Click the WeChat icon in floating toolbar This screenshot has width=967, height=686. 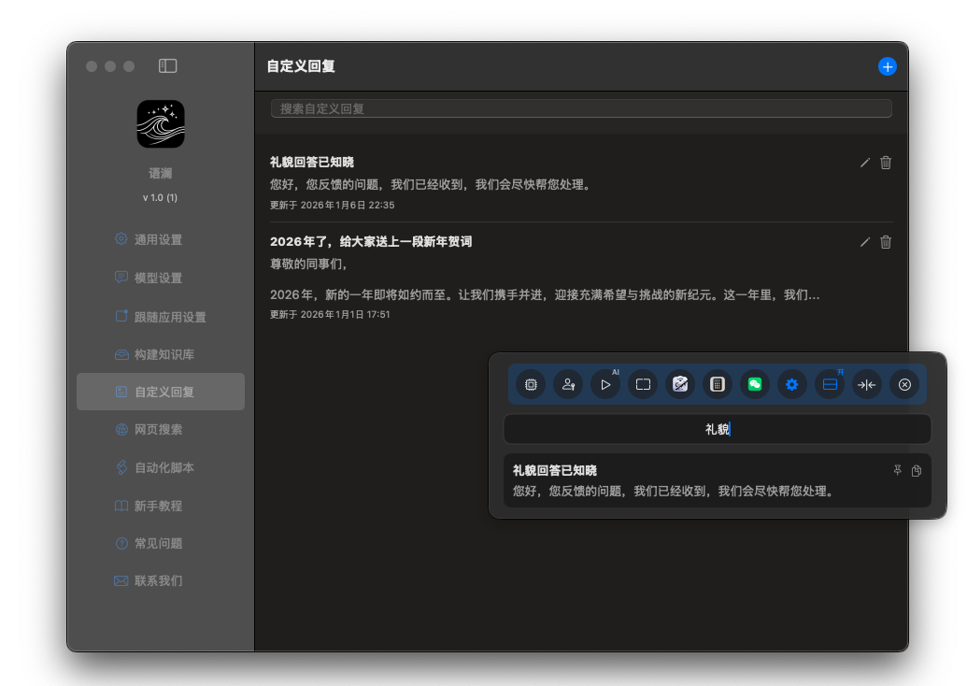click(755, 384)
